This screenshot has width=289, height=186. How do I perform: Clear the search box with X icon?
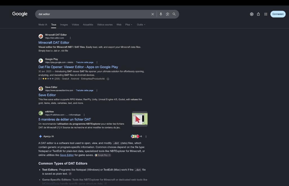153,14
